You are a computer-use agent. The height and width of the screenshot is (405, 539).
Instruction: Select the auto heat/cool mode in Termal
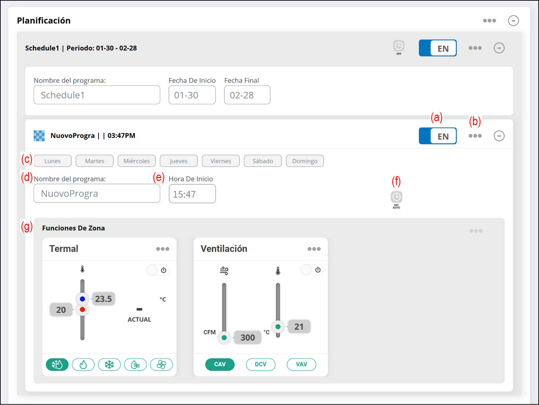point(57,364)
